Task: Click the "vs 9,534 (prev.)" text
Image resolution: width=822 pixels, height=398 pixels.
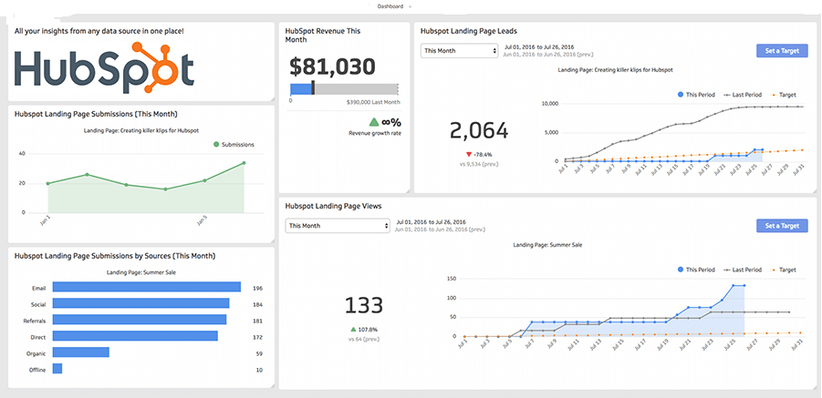Action: click(479, 164)
